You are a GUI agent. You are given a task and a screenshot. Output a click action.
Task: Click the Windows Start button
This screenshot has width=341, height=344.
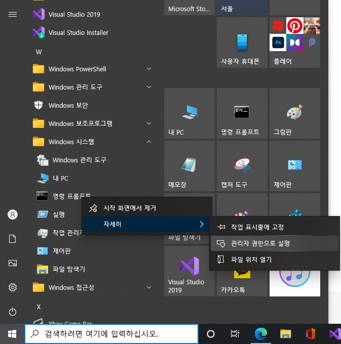point(12,334)
